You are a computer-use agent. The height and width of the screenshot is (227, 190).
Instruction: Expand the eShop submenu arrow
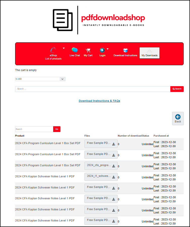click(64, 48)
